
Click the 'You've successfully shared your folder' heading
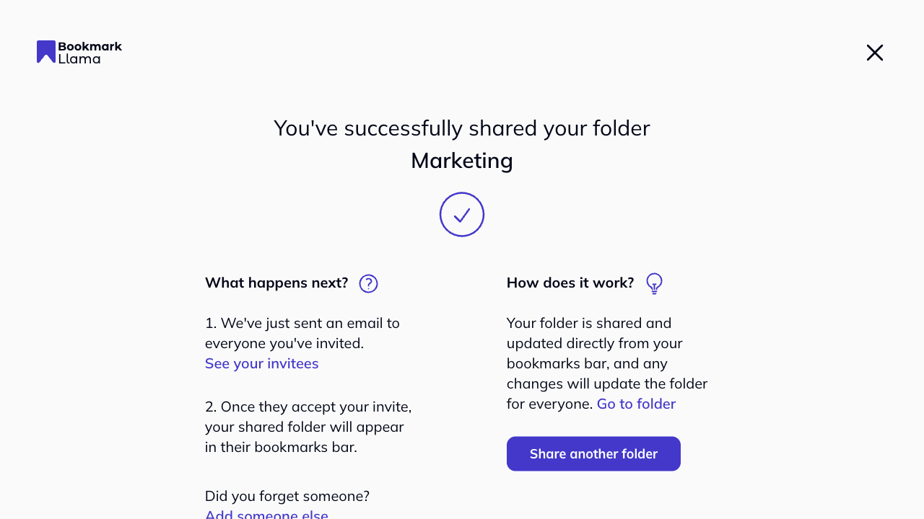tap(462, 128)
